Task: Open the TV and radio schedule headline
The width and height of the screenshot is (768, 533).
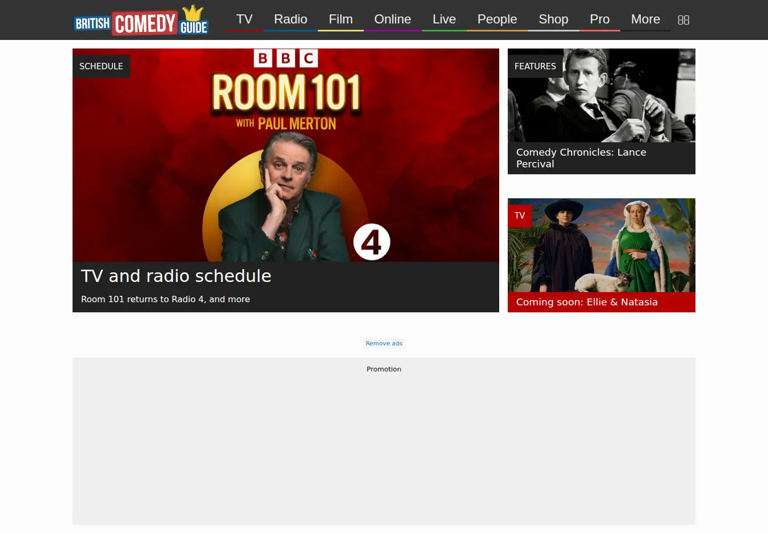Action: click(176, 276)
